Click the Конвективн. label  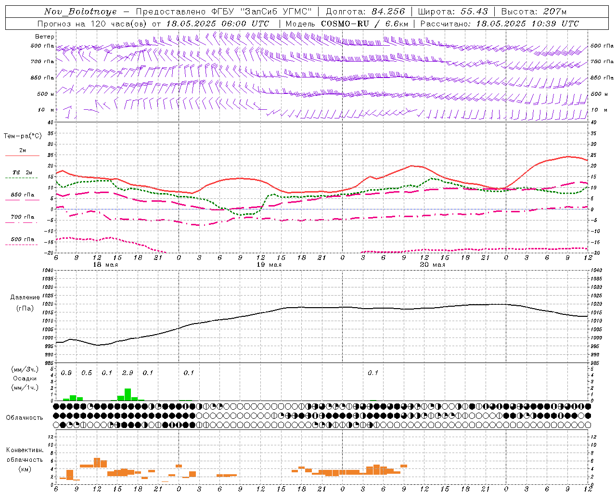[25, 450]
